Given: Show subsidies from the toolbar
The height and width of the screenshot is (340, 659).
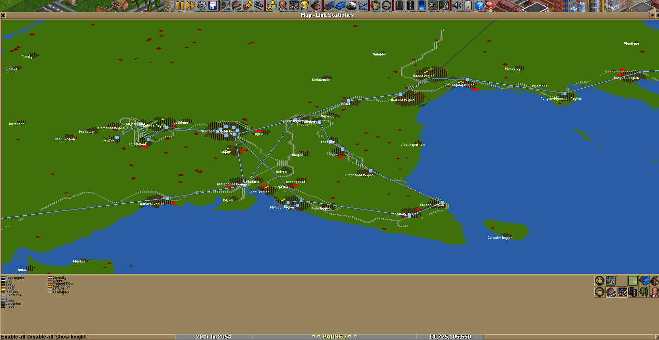Looking at the screenshot, I should click(247, 6).
